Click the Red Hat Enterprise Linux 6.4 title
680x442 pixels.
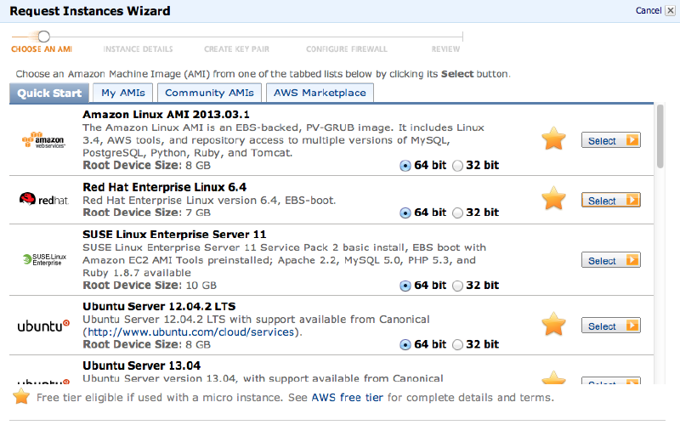164,187
